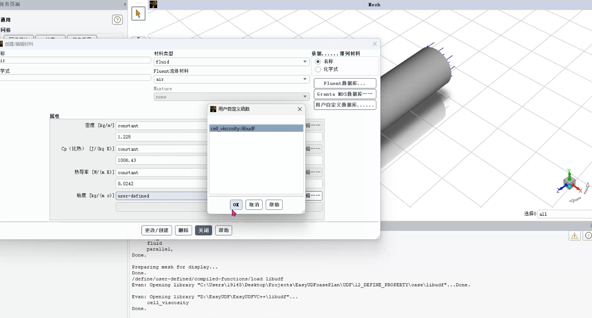Click the Fluent数据库 button

(345, 84)
